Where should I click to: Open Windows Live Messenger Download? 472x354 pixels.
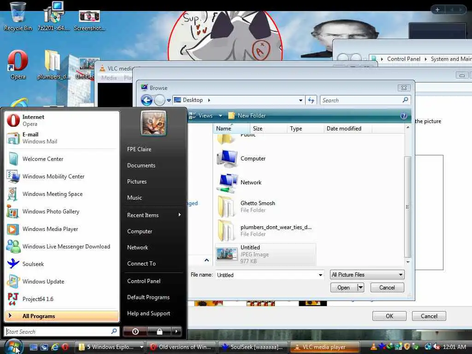(x=62, y=246)
